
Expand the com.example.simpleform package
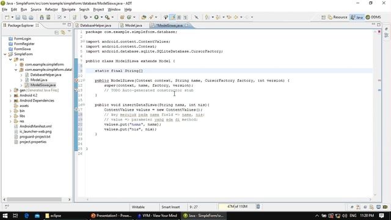[16, 65]
